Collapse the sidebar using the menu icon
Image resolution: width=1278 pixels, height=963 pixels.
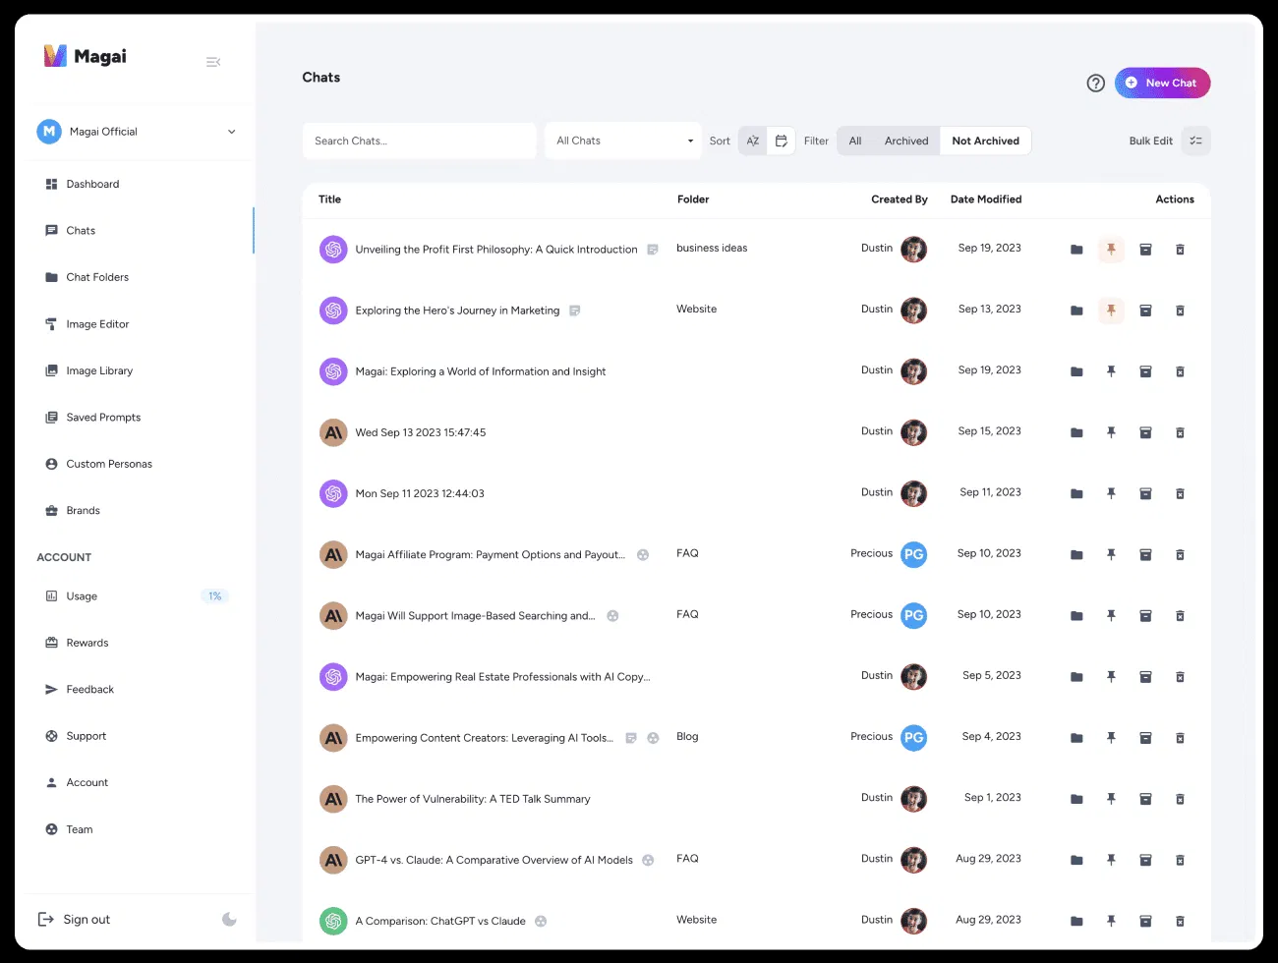point(213,62)
